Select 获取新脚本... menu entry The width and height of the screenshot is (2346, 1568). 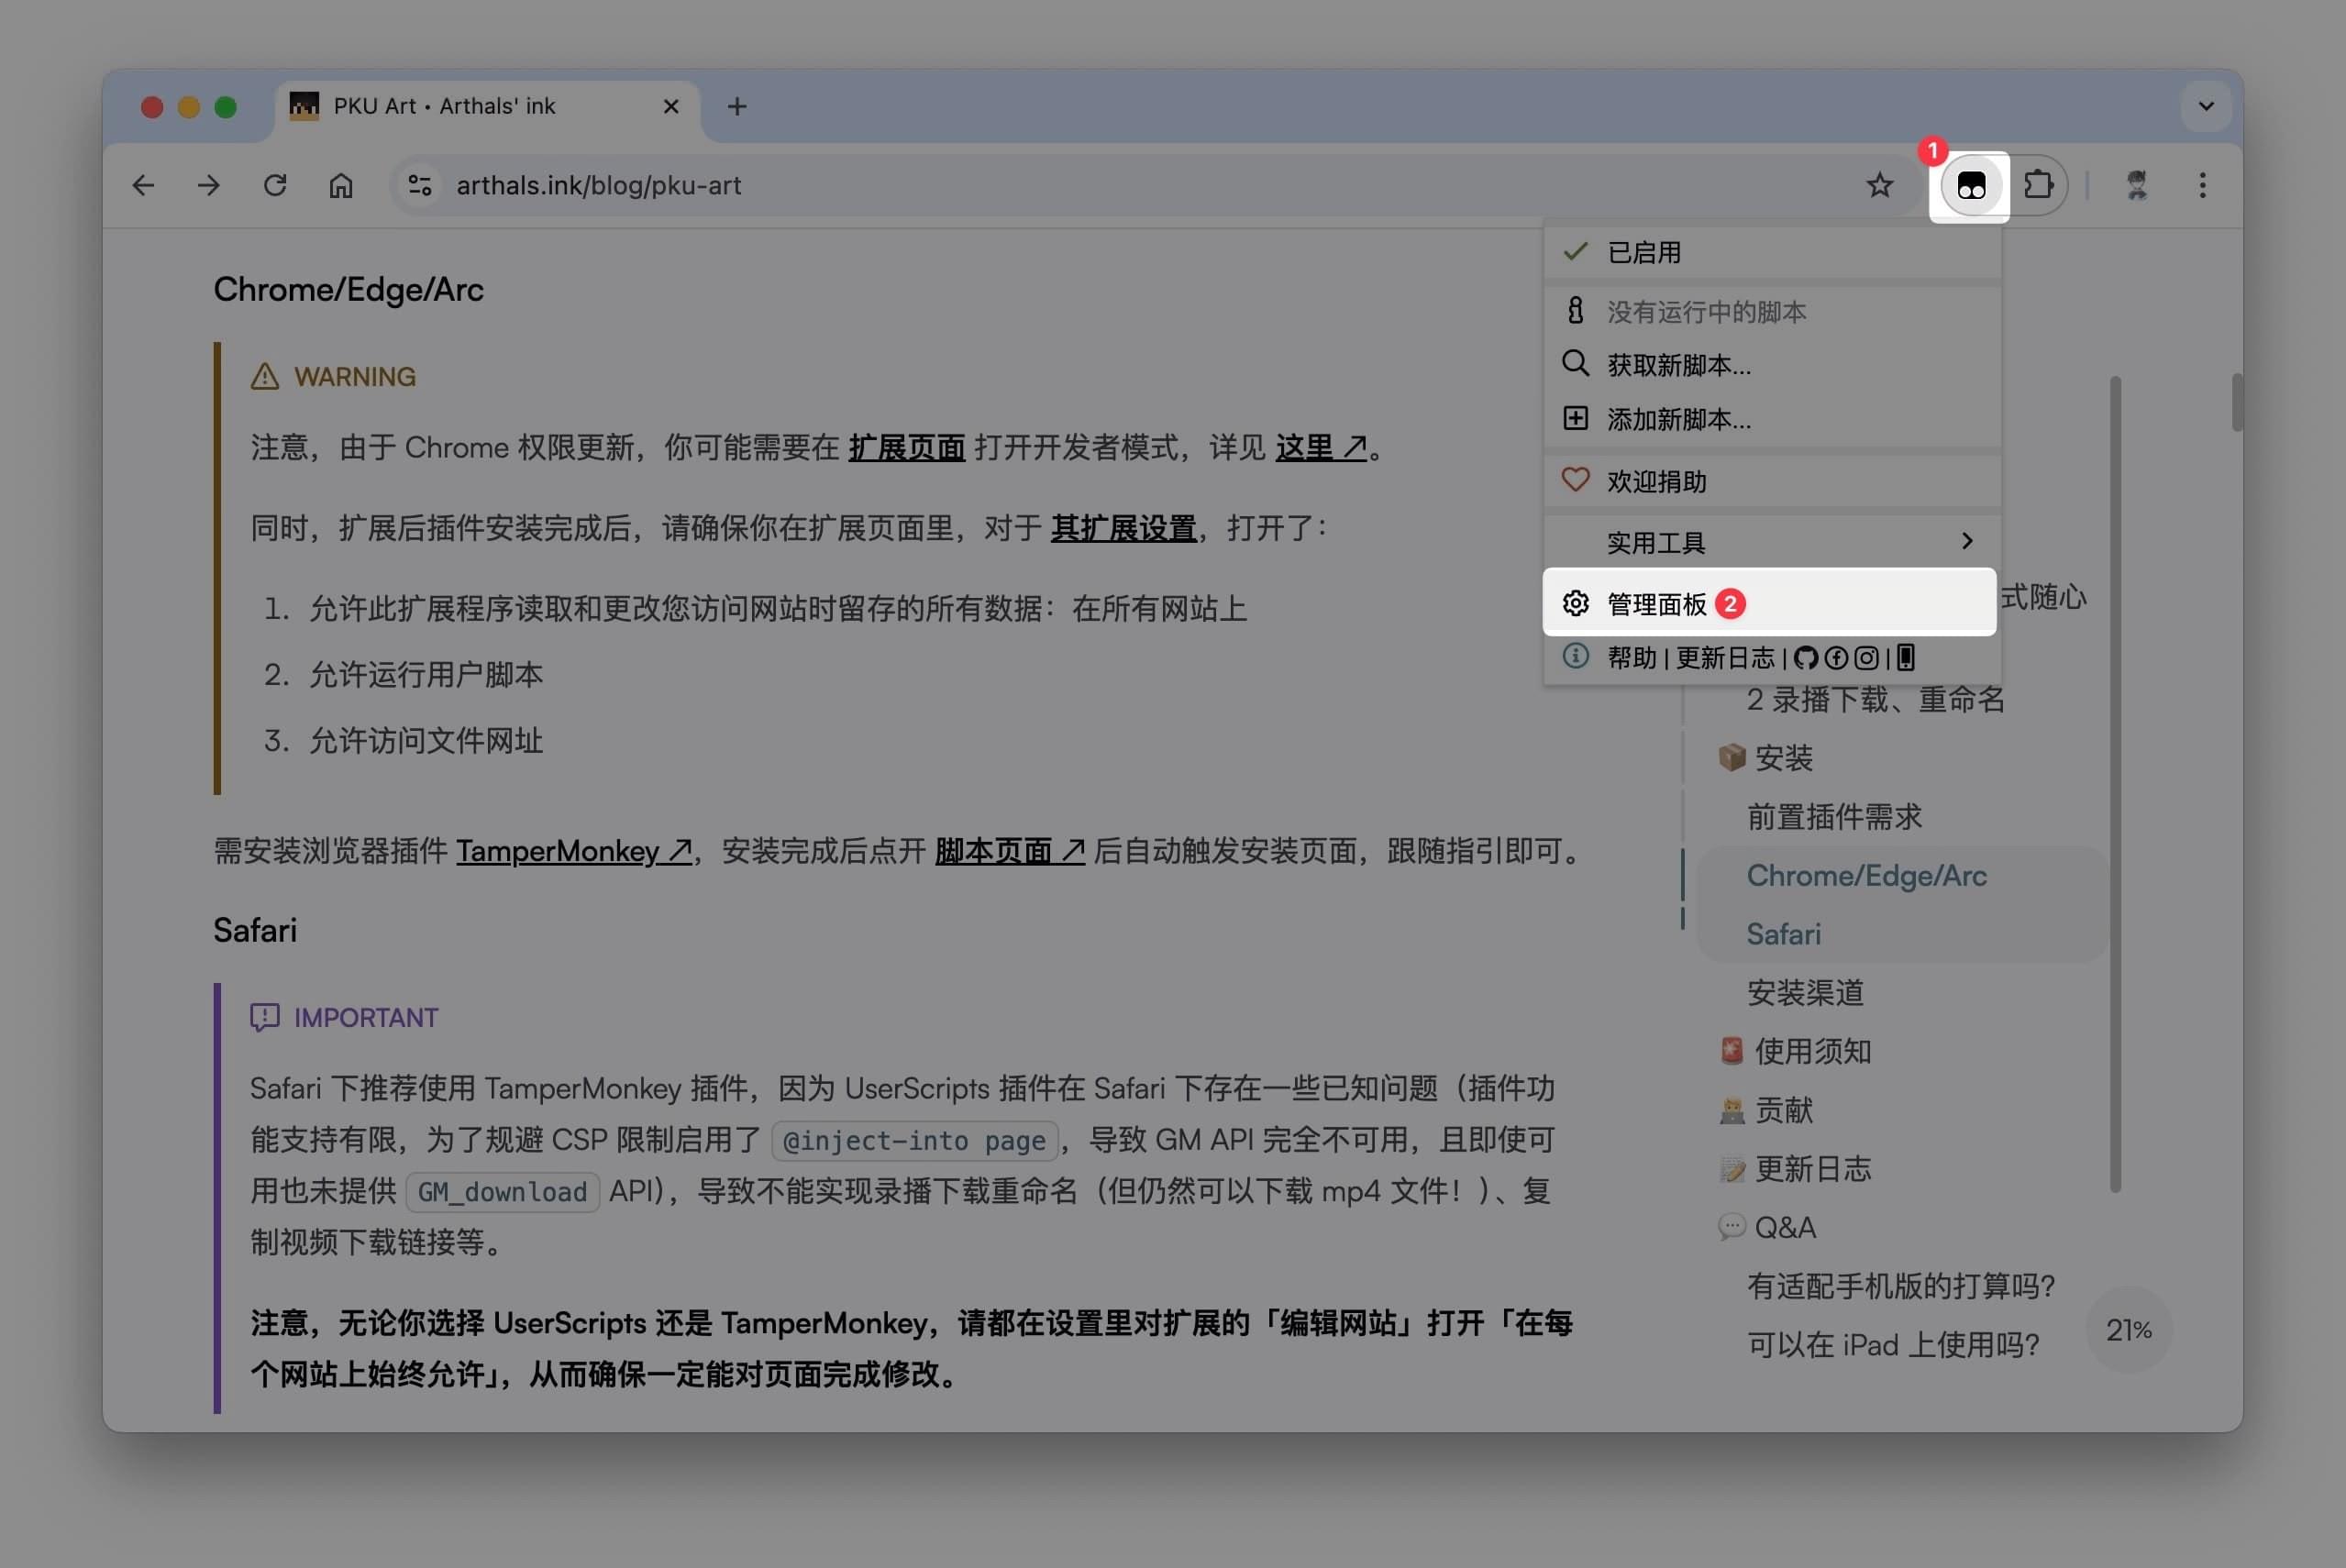coord(1678,366)
